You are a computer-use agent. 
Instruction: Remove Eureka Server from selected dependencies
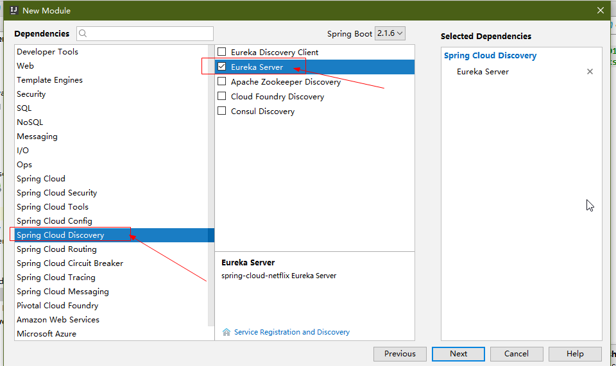coord(590,71)
